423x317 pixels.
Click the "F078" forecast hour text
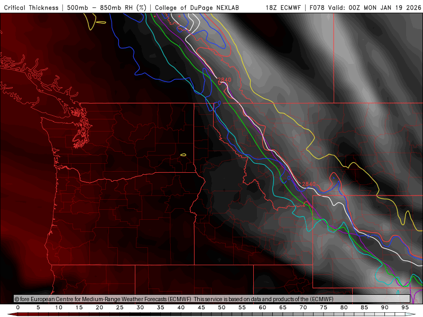(x=317, y=8)
